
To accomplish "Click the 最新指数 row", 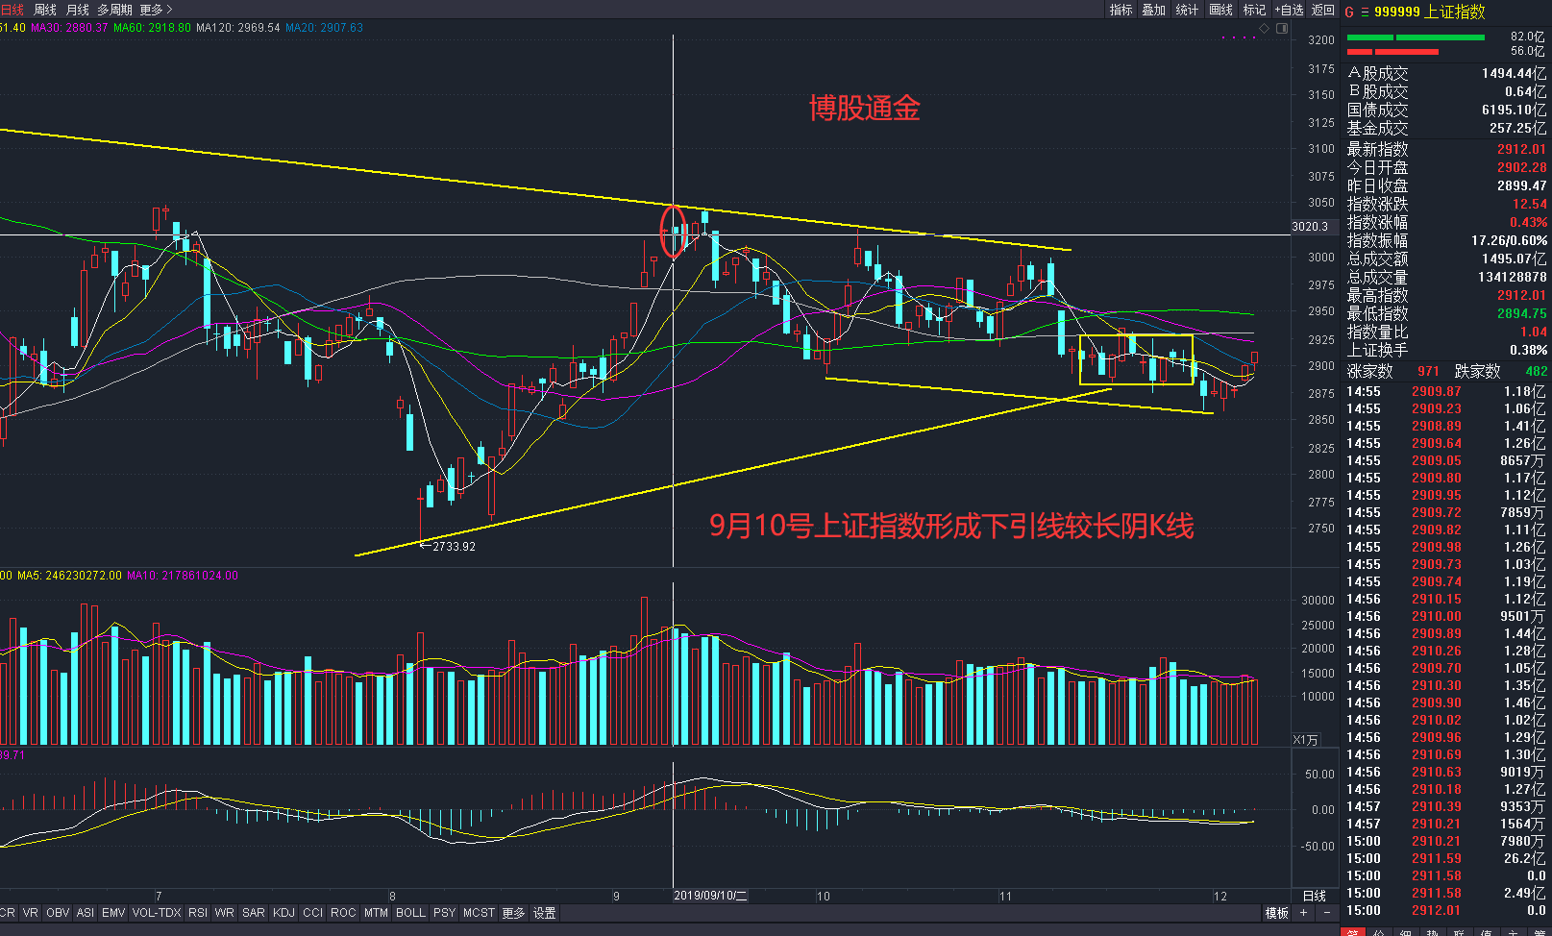I will tap(1446, 149).
